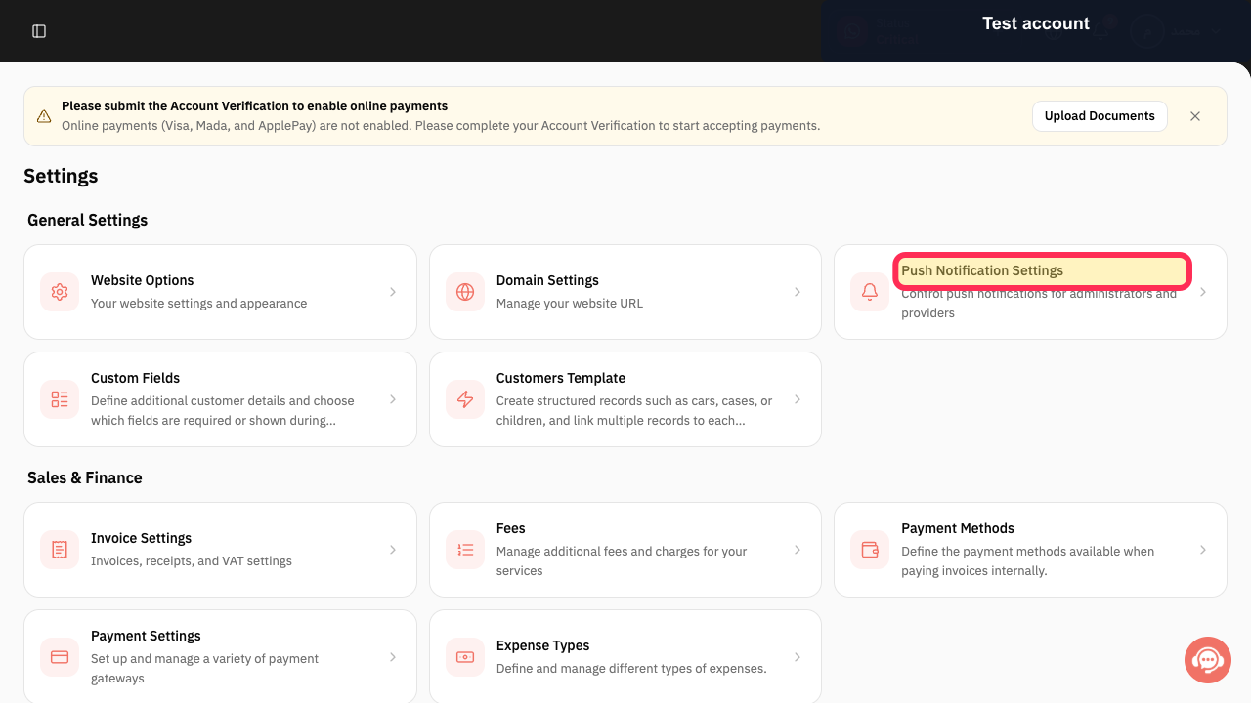Click the Expense Types cash icon

(x=465, y=657)
